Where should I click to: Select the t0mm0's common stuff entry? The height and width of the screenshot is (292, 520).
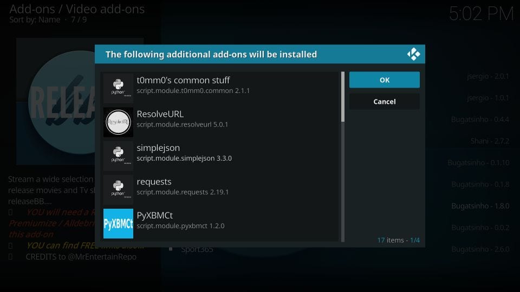point(220,88)
